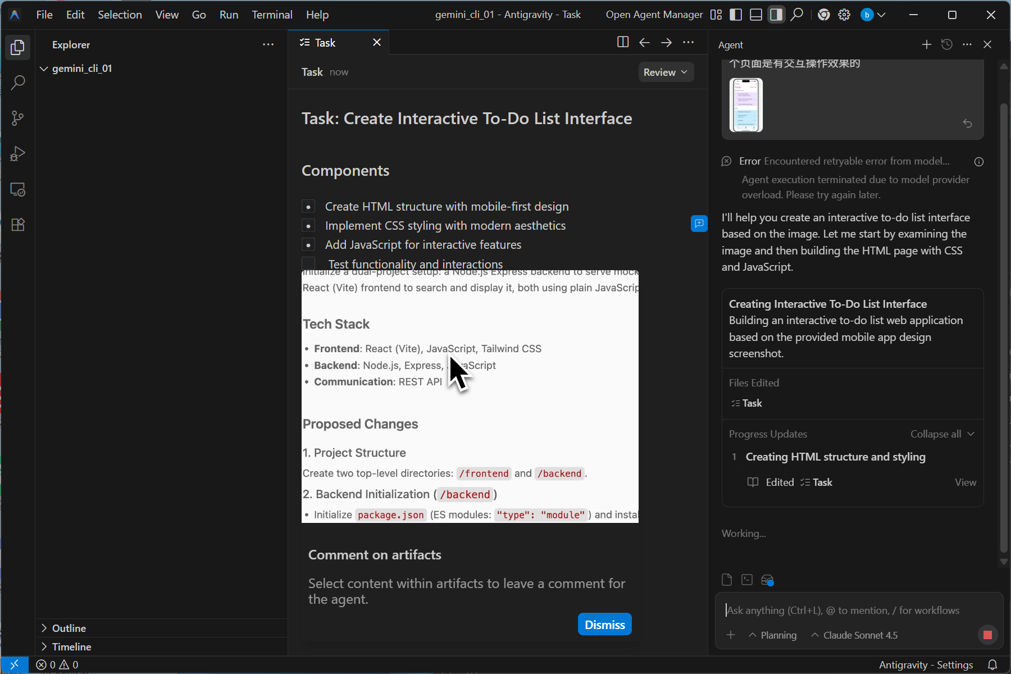Open the Run and Debug view
The width and height of the screenshot is (1011, 674).
tap(18, 154)
